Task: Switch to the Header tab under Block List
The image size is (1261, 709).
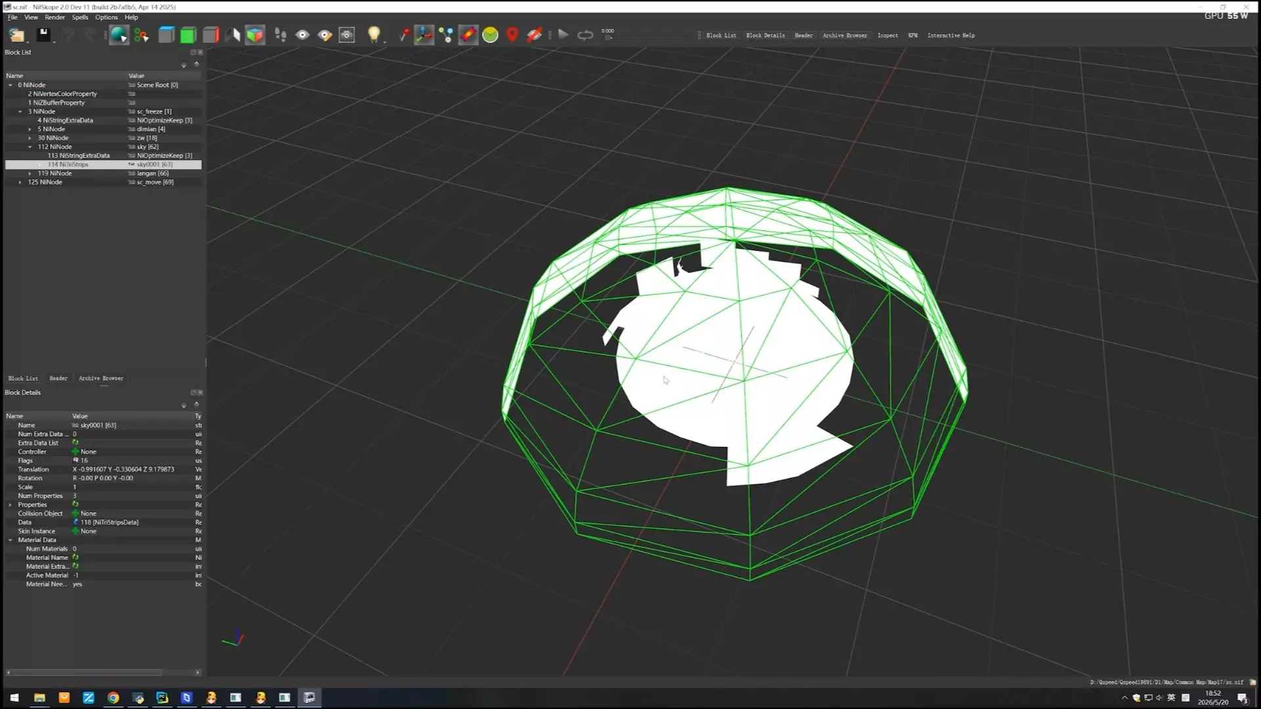Action: (x=58, y=379)
